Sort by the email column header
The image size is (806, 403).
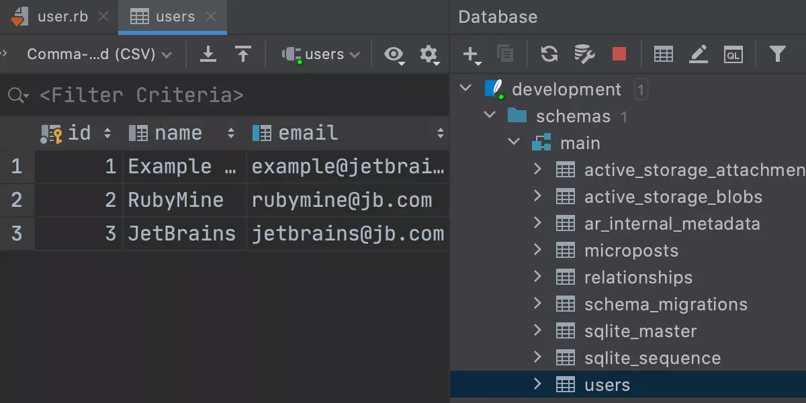tap(308, 133)
